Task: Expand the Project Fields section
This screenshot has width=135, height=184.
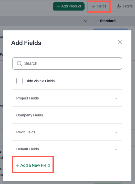Action: point(67,98)
